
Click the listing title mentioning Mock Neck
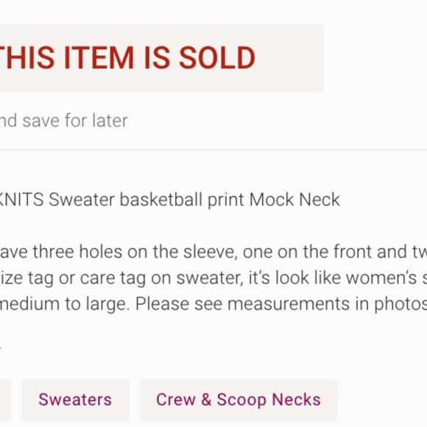[169, 200]
